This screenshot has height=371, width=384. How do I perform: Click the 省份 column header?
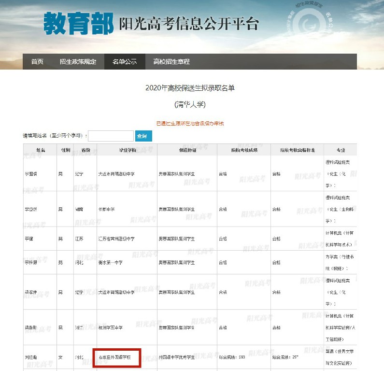pos(85,150)
